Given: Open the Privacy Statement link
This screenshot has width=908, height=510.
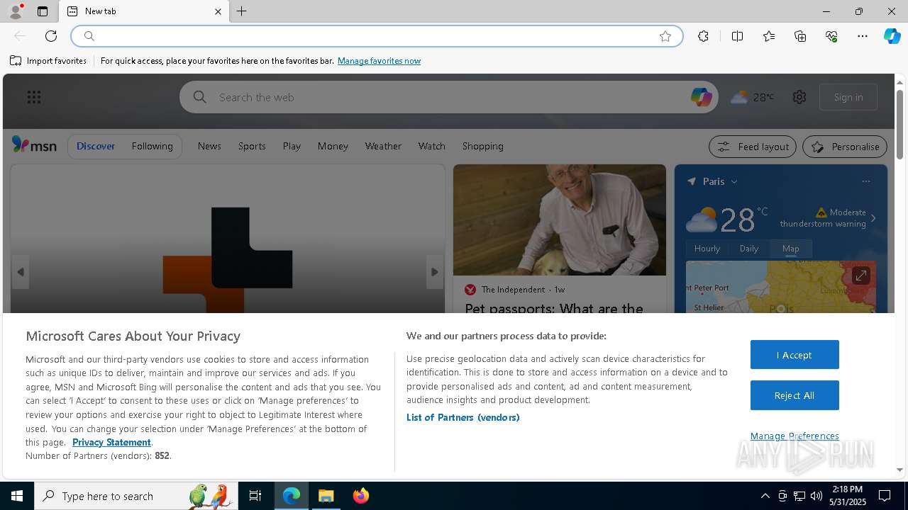Looking at the screenshot, I should [111, 442].
